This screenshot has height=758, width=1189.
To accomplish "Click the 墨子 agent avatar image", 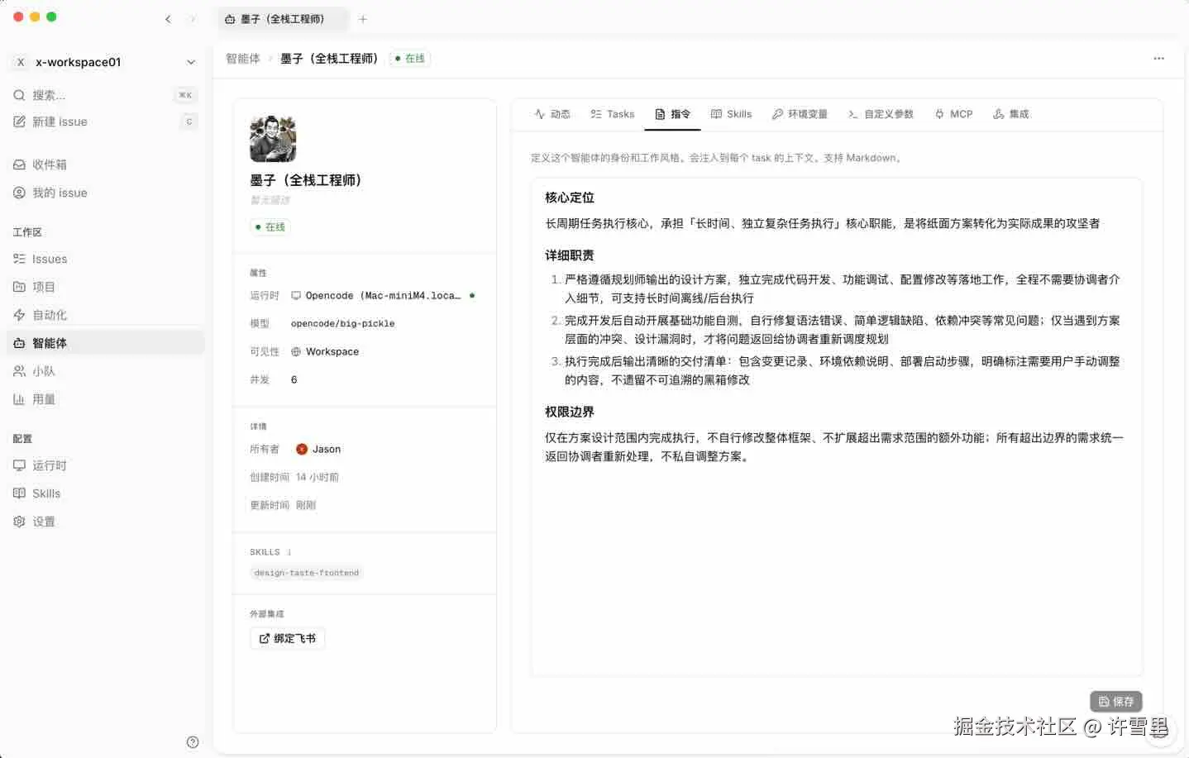I will click(273, 139).
